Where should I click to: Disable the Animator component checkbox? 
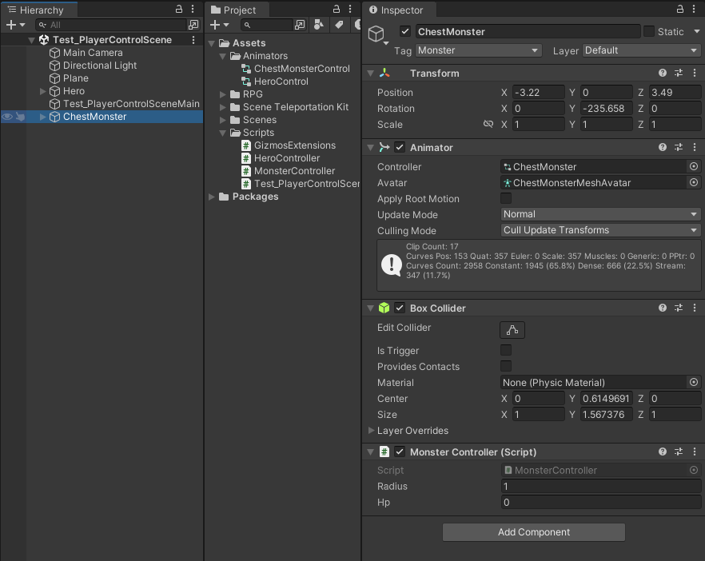click(x=400, y=147)
